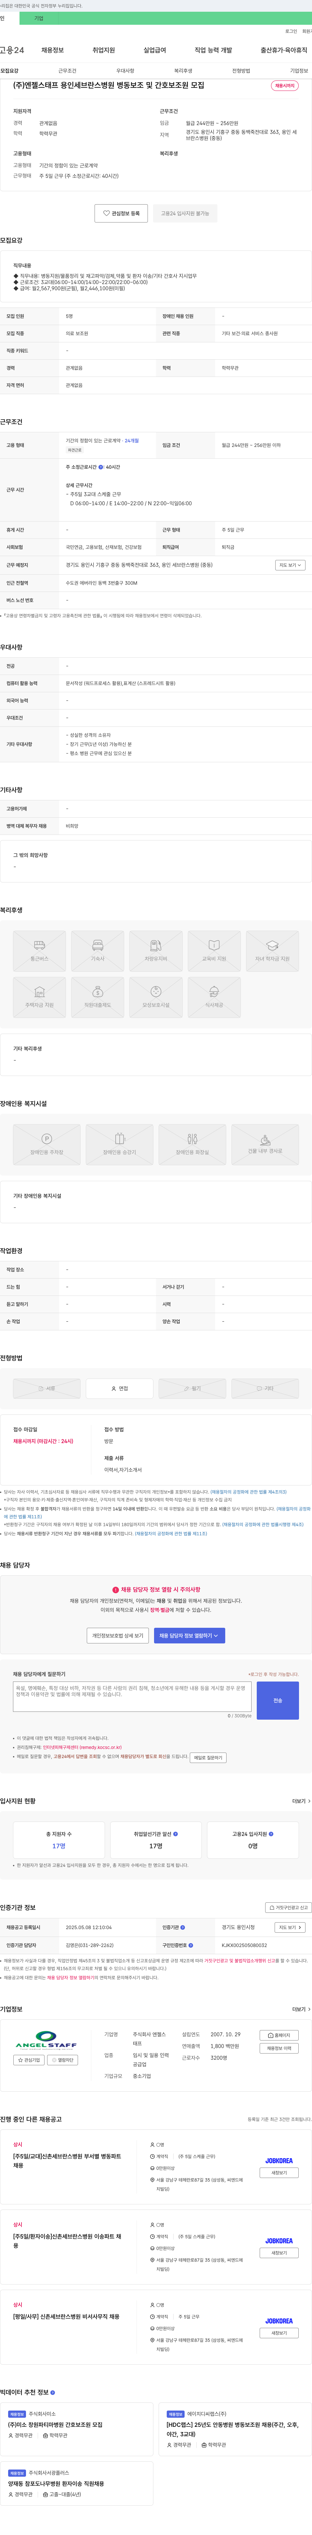Expand 더보기 next to 기업정보
The image size is (312, 2535).
click(x=301, y=2010)
